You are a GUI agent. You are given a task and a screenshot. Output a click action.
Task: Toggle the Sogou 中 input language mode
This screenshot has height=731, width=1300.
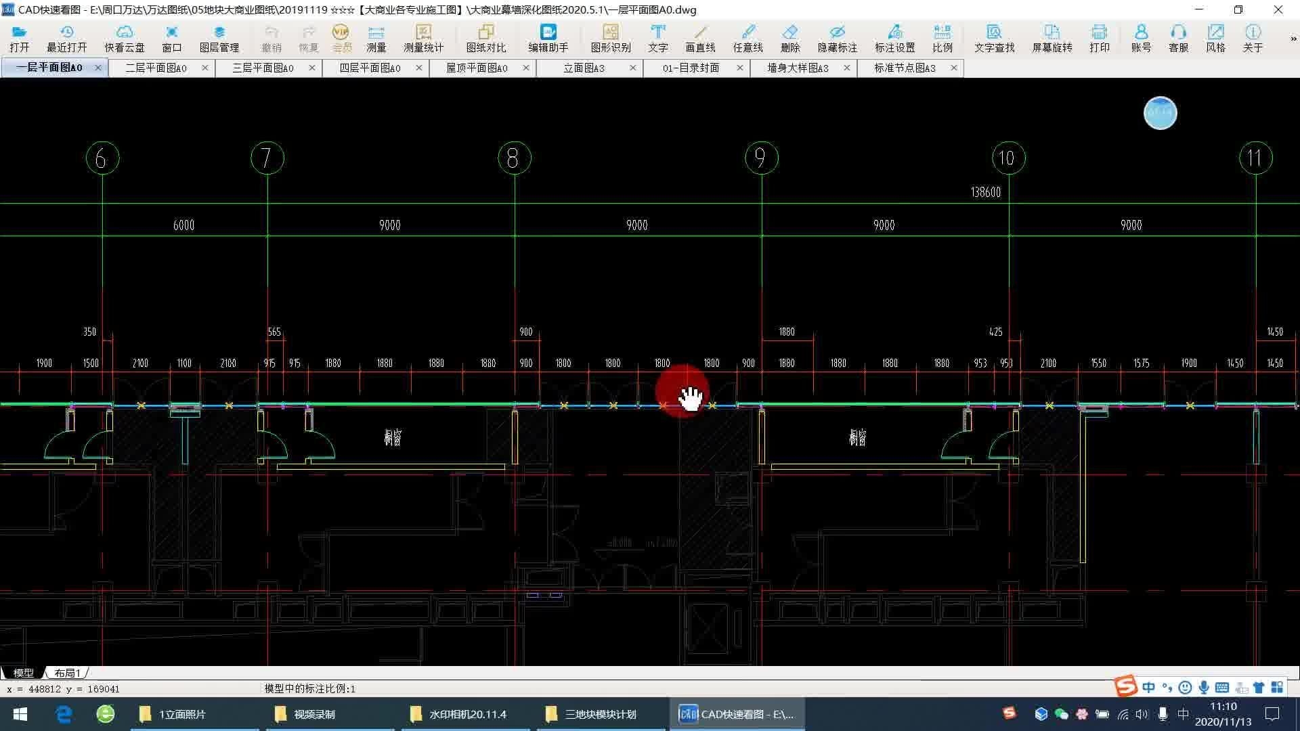click(x=1149, y=687)
